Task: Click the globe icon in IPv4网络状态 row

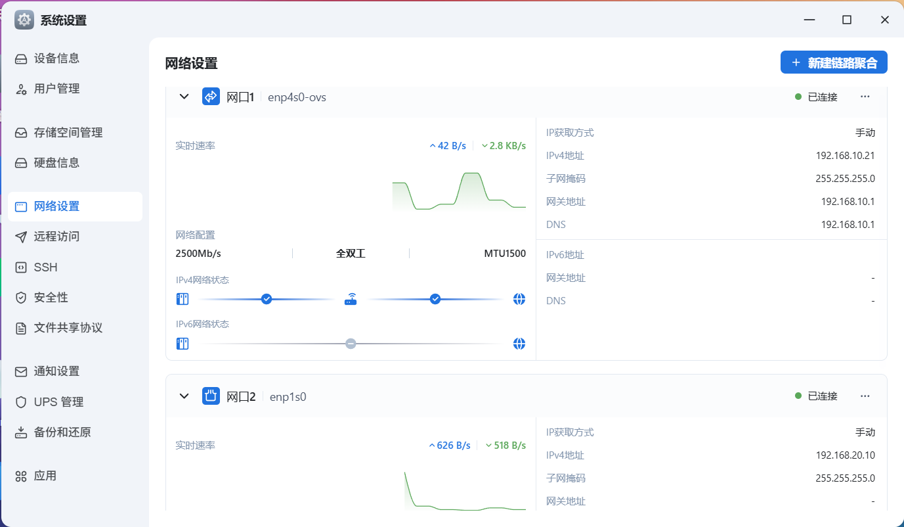Action: 519,300
